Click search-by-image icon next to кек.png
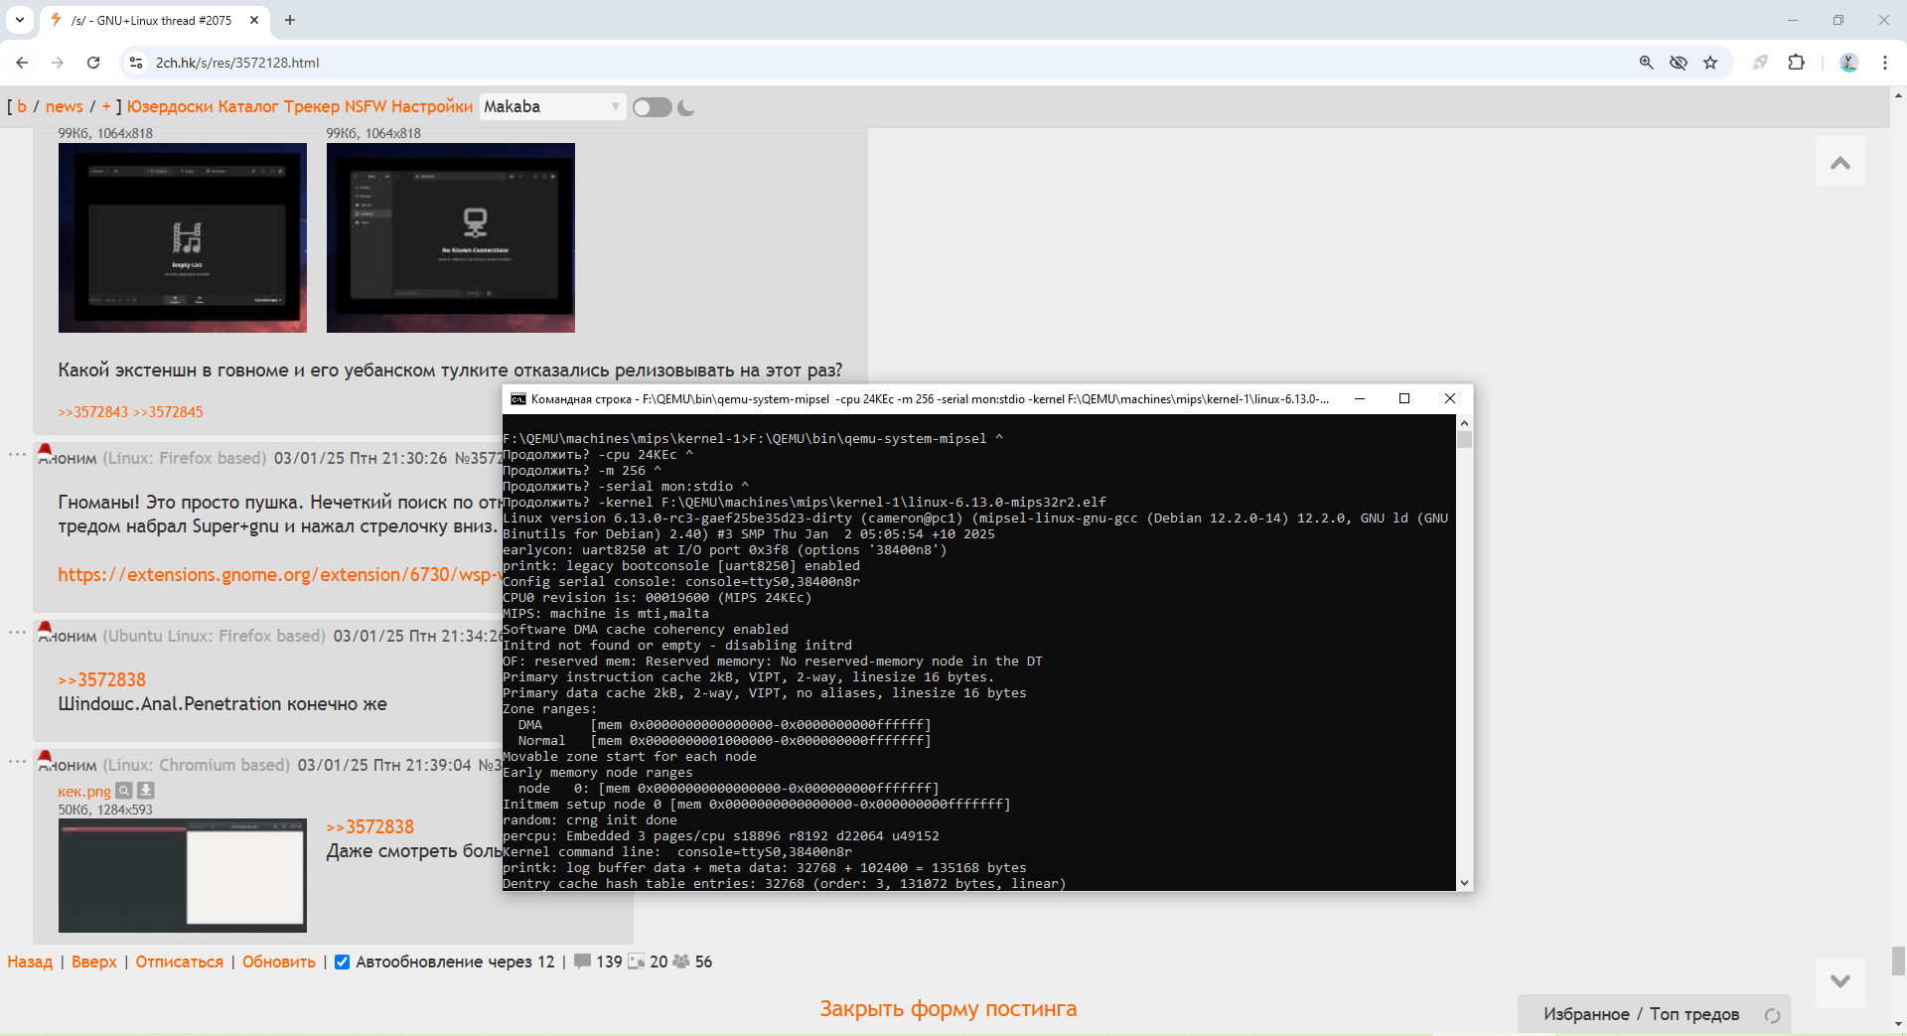1907x1036 pixels. 124,791
